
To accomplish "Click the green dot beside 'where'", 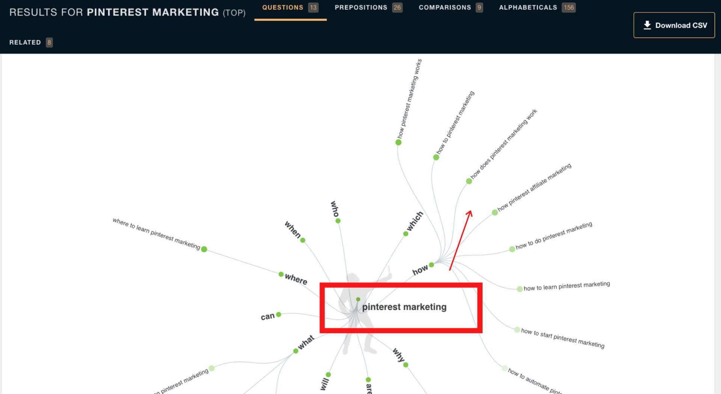I will 281,274.
